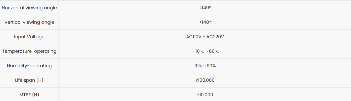Click the AC220V text
Viewport: 351px width, 101px height.
[x=215, y=37]
